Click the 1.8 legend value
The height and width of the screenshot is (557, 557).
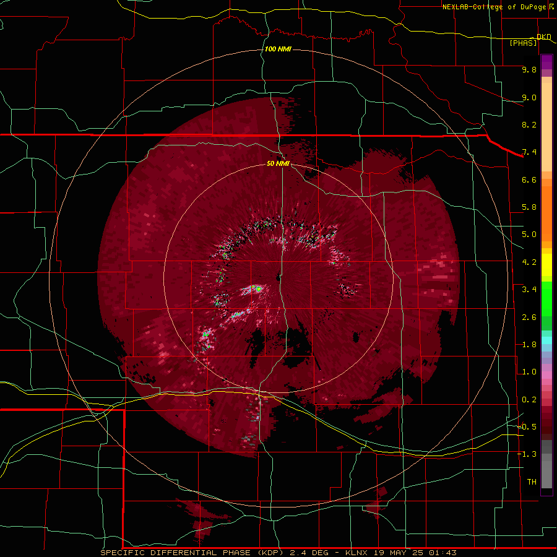(x=529, y=345)
